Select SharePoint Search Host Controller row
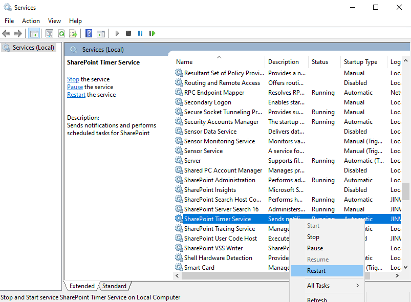 coord(288,199)
